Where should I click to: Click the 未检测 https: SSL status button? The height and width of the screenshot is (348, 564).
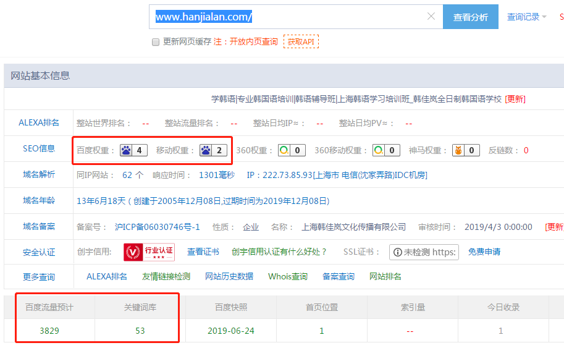(424, 252)
